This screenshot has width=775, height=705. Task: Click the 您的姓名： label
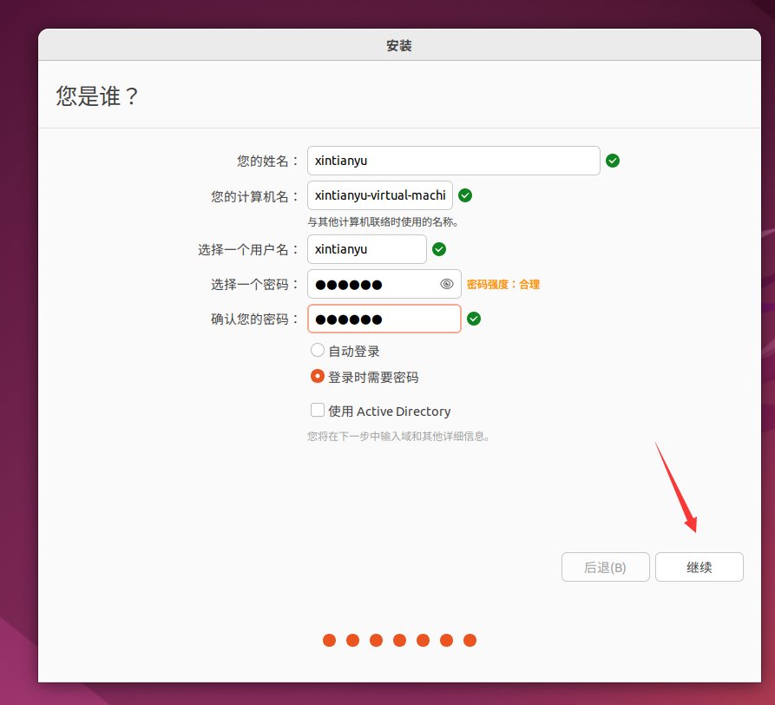click(x=268, y=161)
